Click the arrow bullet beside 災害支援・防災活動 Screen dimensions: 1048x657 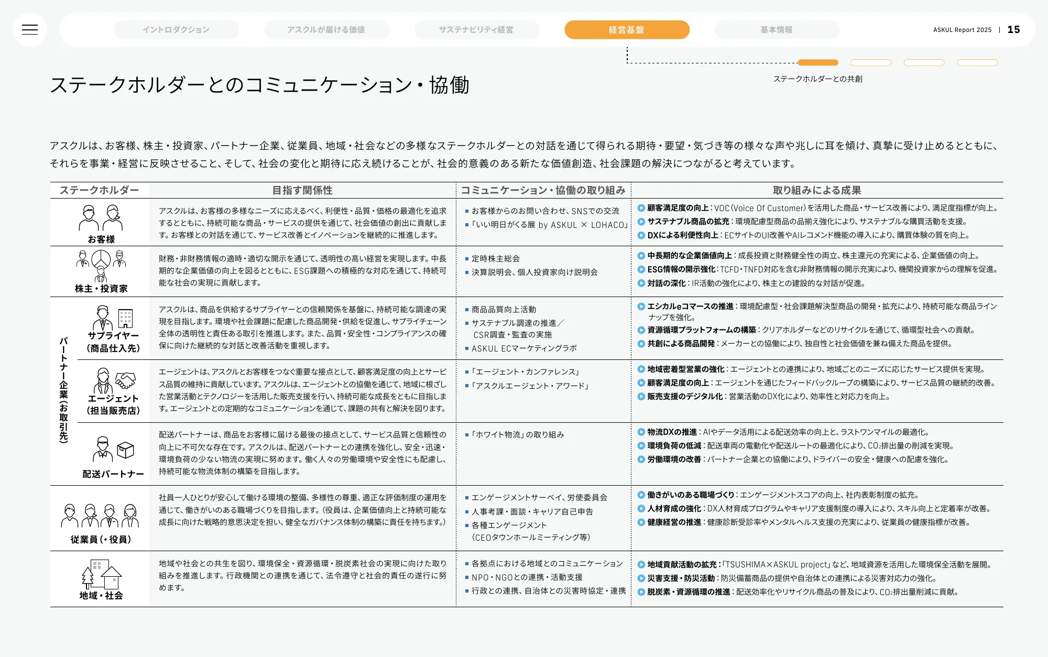[641, 578]
